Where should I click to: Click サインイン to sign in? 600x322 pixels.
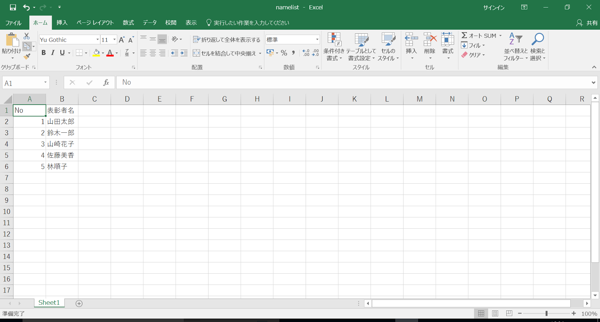493,7
